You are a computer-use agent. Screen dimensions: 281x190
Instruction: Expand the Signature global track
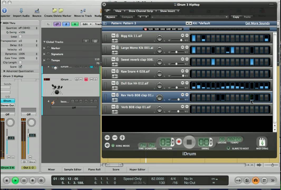44,54
